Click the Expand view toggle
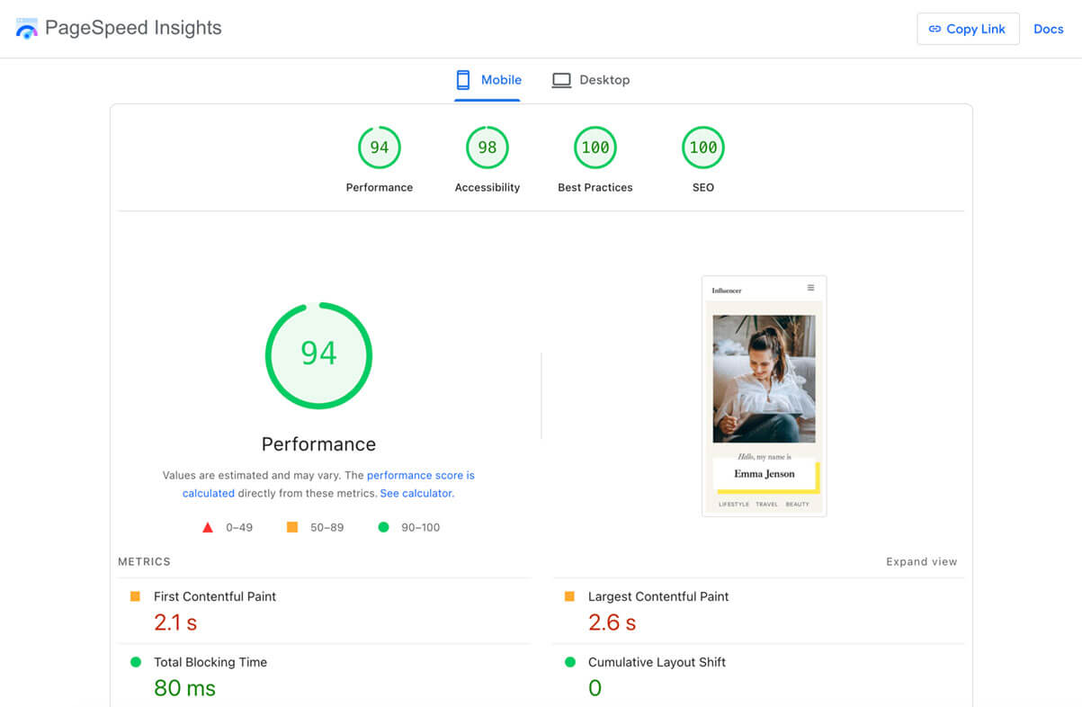Screen dimensions: 1082x707 (922, 561)
